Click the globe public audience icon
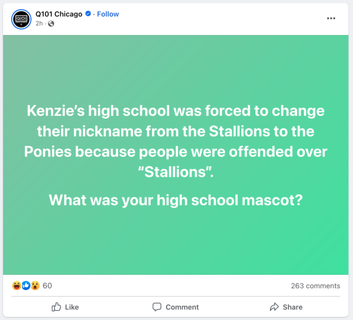 (51, 24)
